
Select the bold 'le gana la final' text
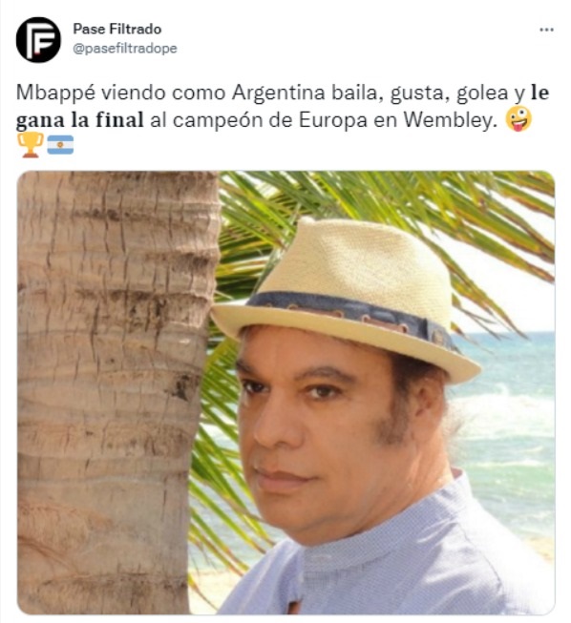283,106
